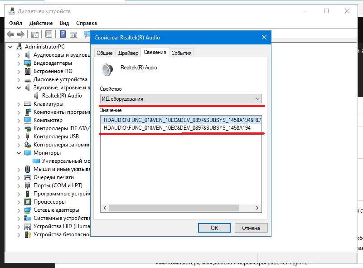Click the Порты (COM и LPT) icon
The image size is (363, 268).
28,185
